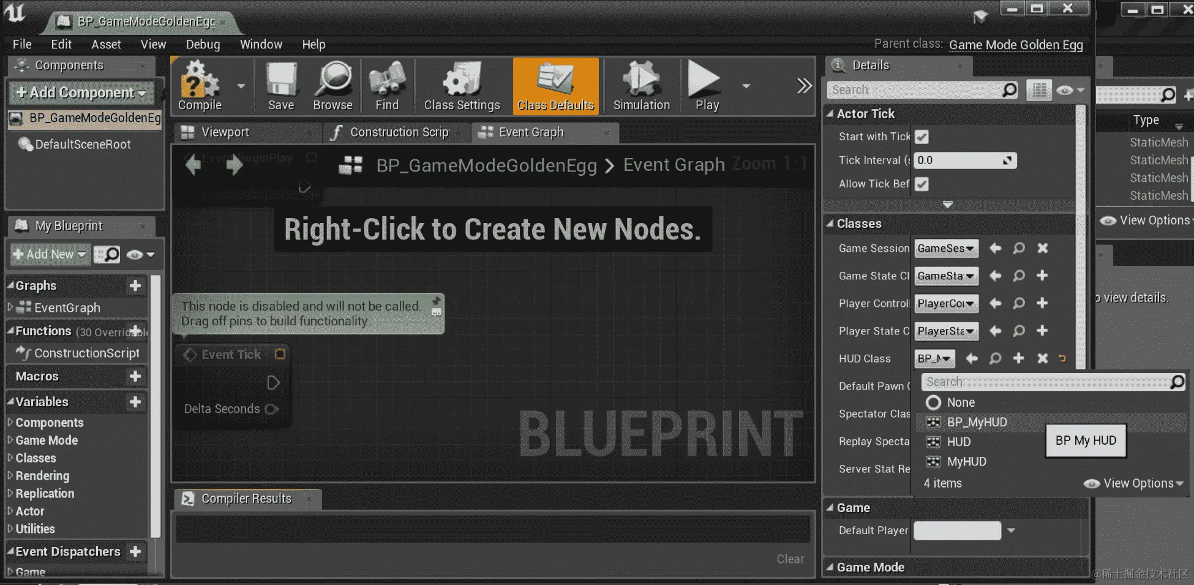Screen dimensions: 1194x585
Task: Switch to the Viewport tab
Action: [249, 132]
